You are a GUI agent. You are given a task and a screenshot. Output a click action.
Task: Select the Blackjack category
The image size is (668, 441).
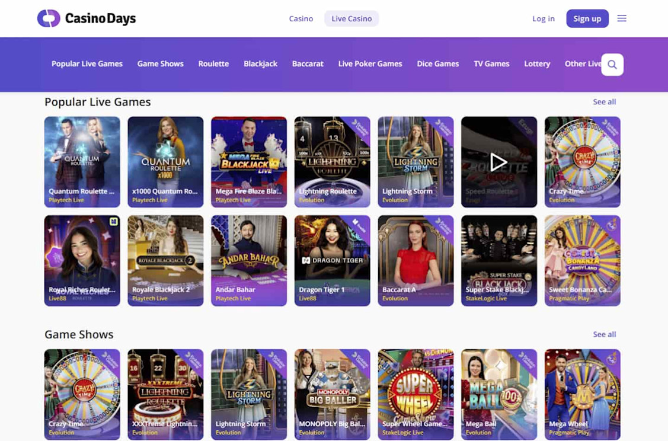click(x=260, y=64)
